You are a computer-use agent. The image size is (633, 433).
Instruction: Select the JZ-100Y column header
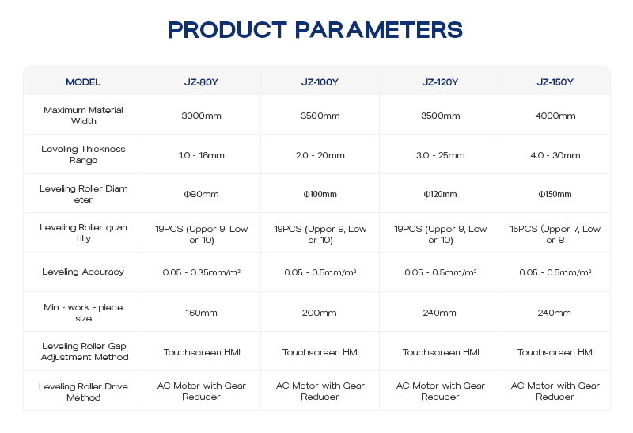[x=320, y=82]
